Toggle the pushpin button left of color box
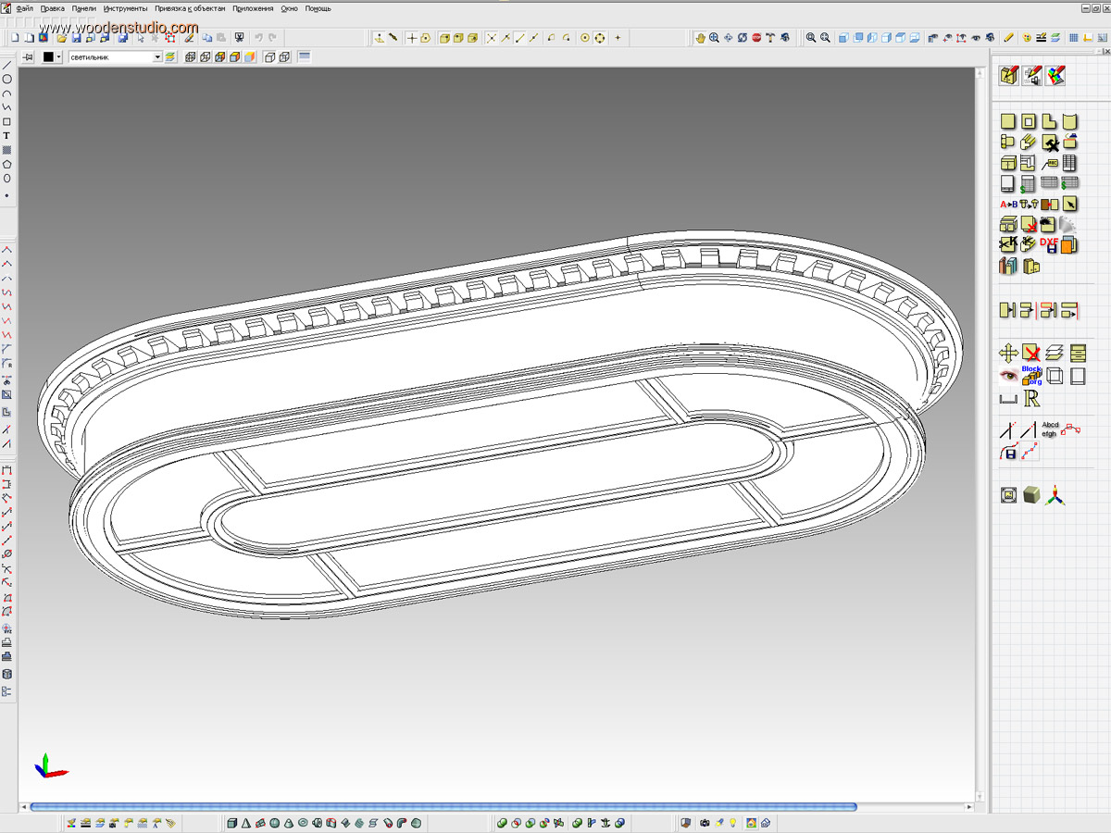The width and height of the screenshot is (1111, 833). click(28, 57)
